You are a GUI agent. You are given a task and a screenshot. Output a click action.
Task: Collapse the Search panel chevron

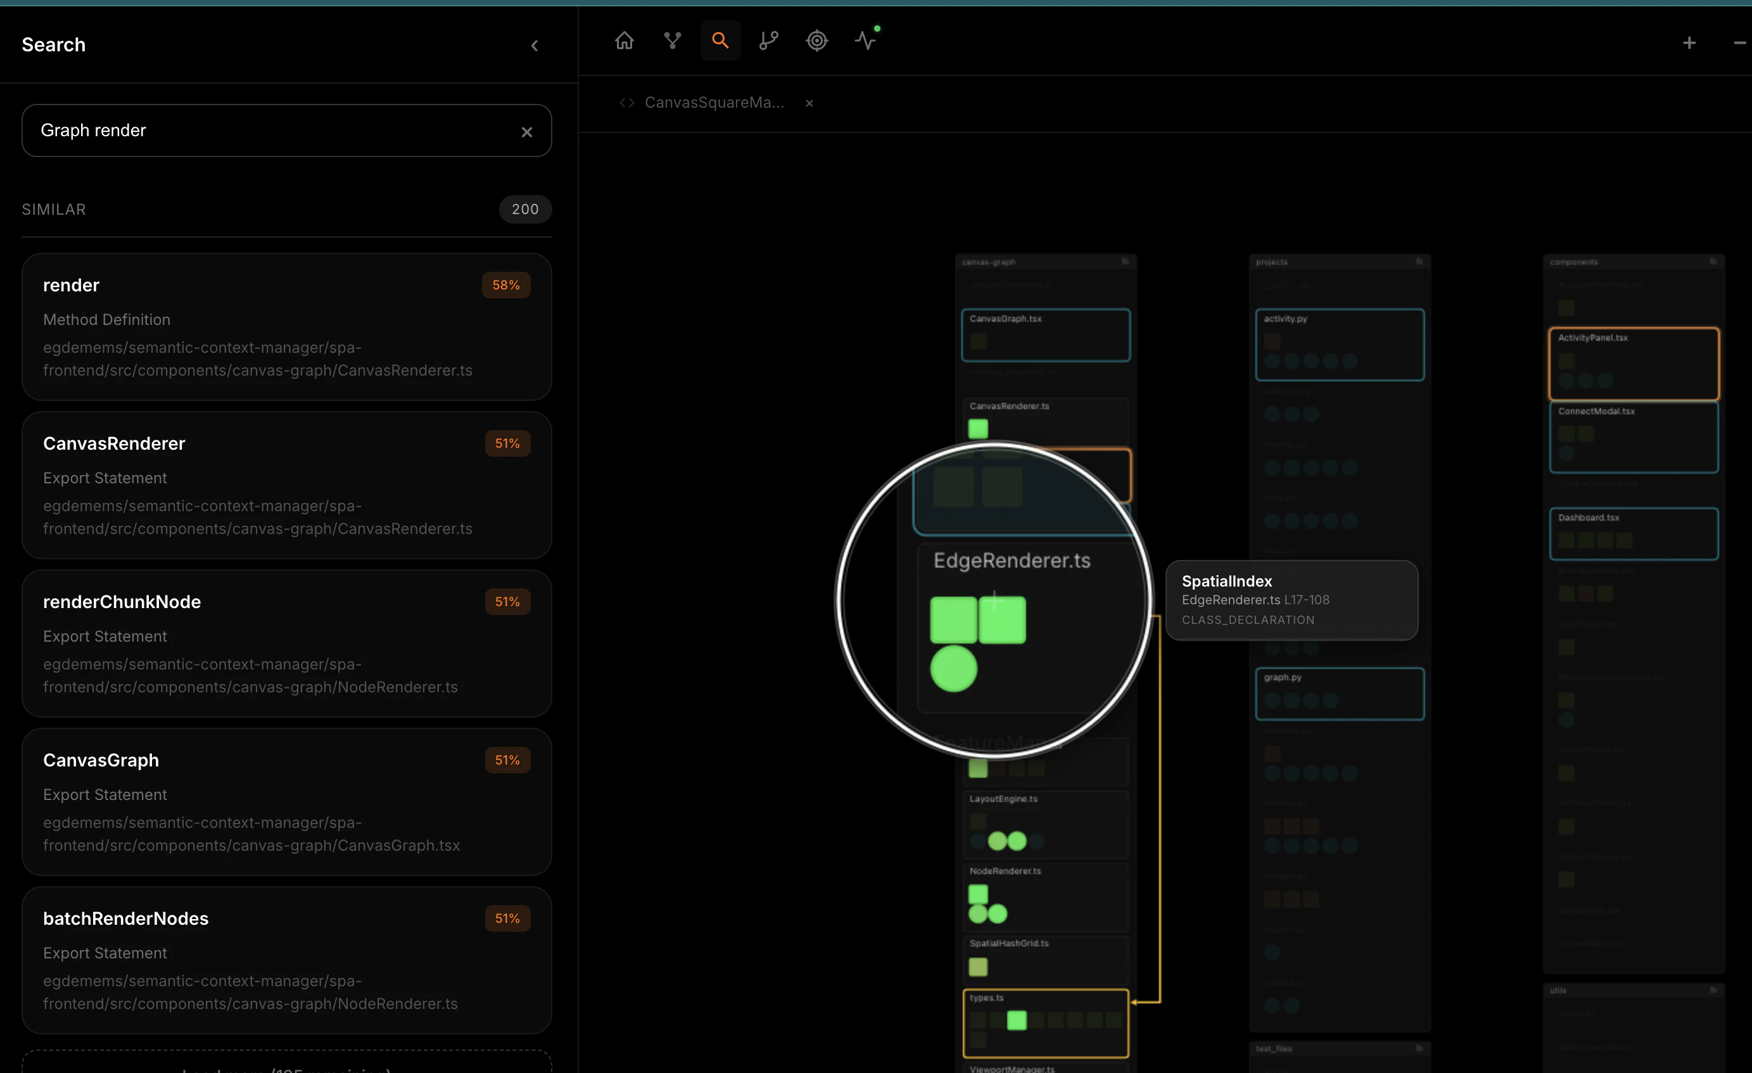(x=535, y=46)
